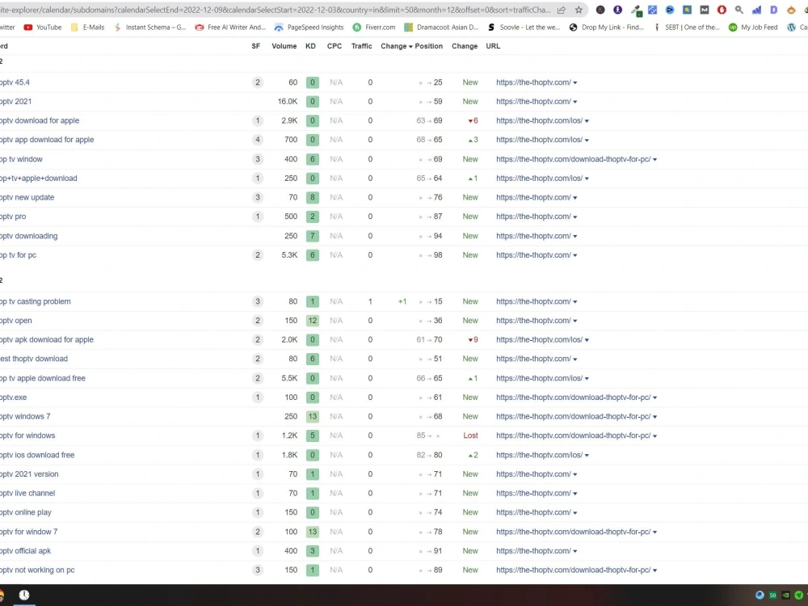This screenshot has height=606, width=808.
Task: Open the My Job Feed Upwork bookmark
Action: [753, 27]
